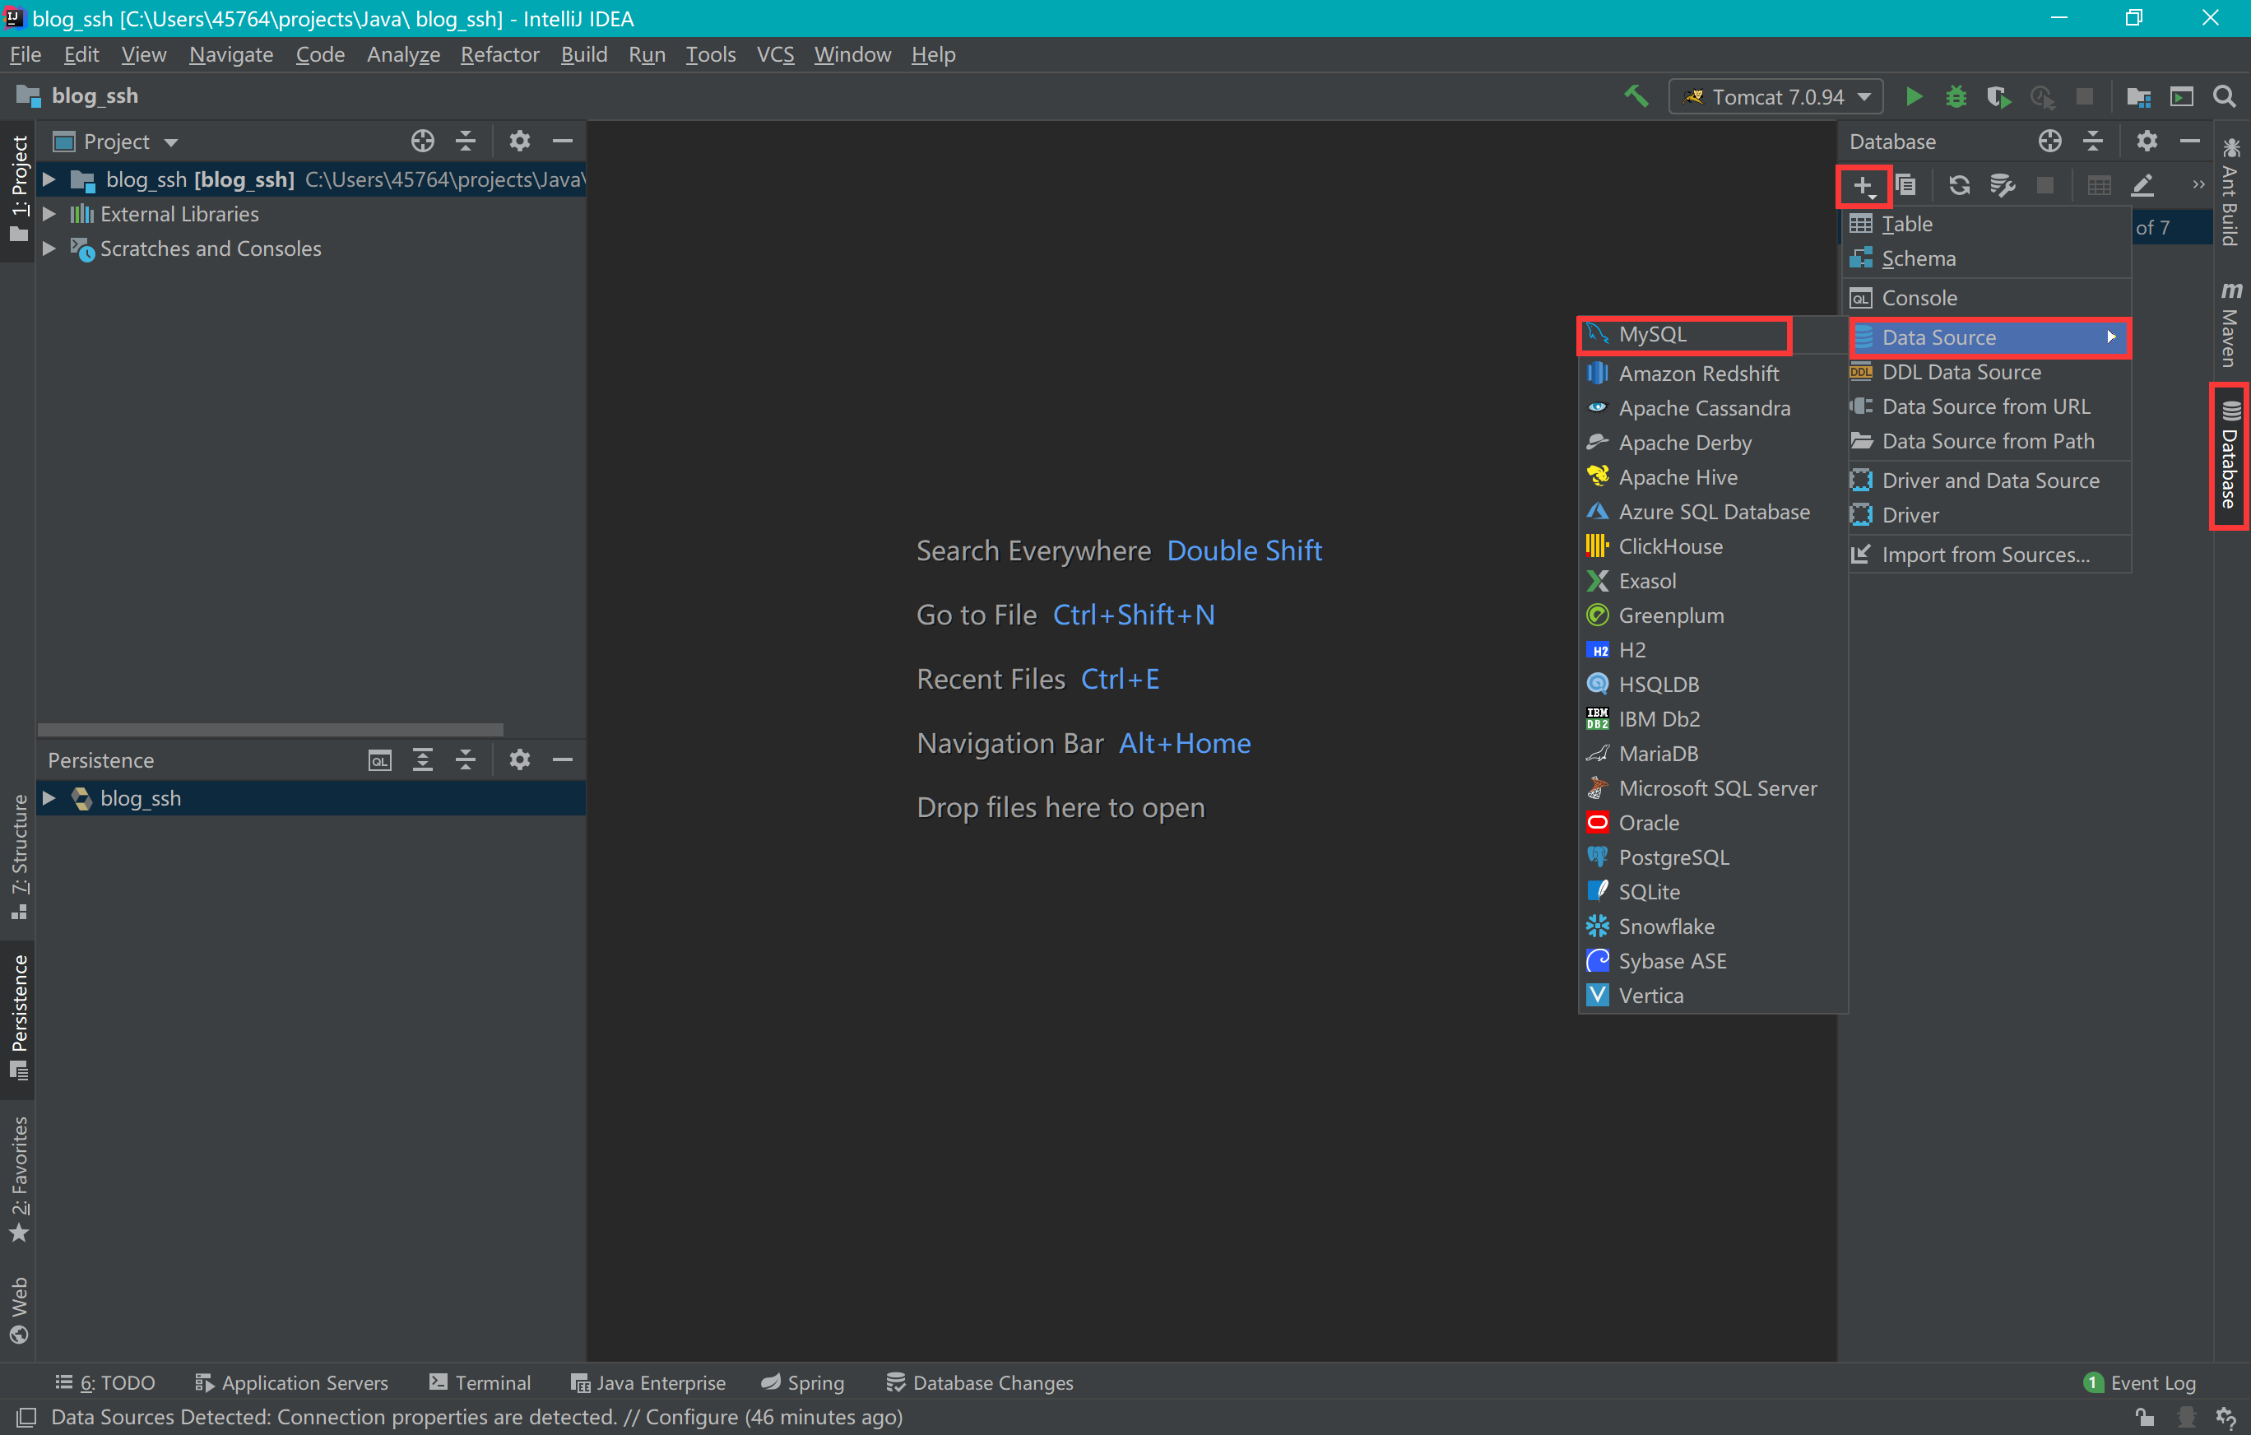Select Oracle data source
Viewport: 2251px width, 1435px height.
pos(1713,823)
